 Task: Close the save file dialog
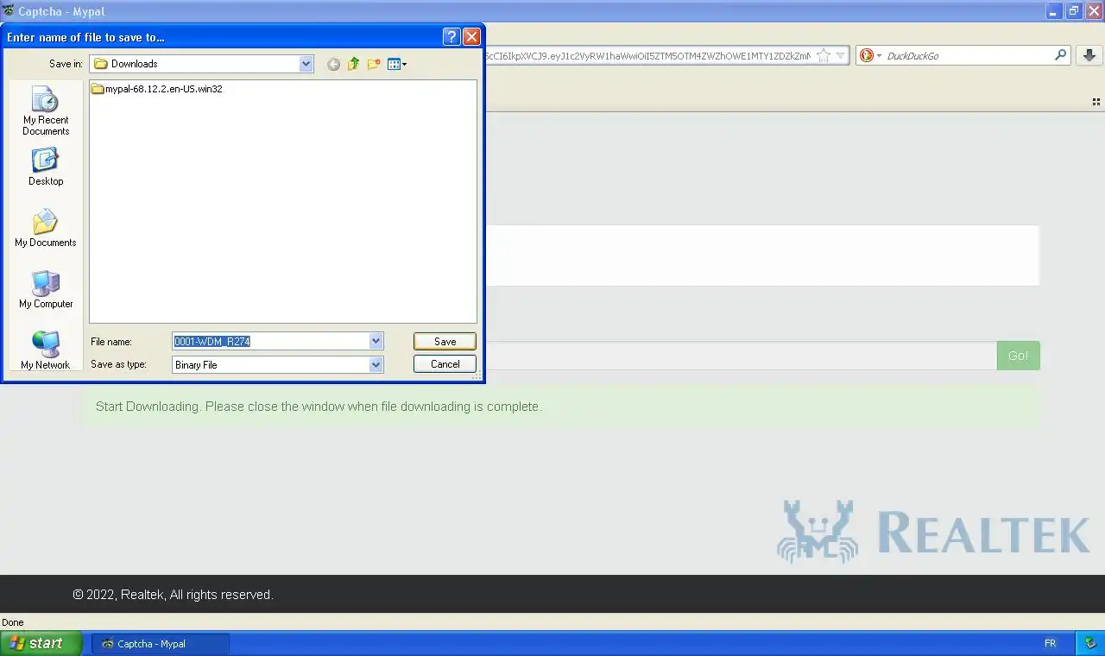coord(471,36)
